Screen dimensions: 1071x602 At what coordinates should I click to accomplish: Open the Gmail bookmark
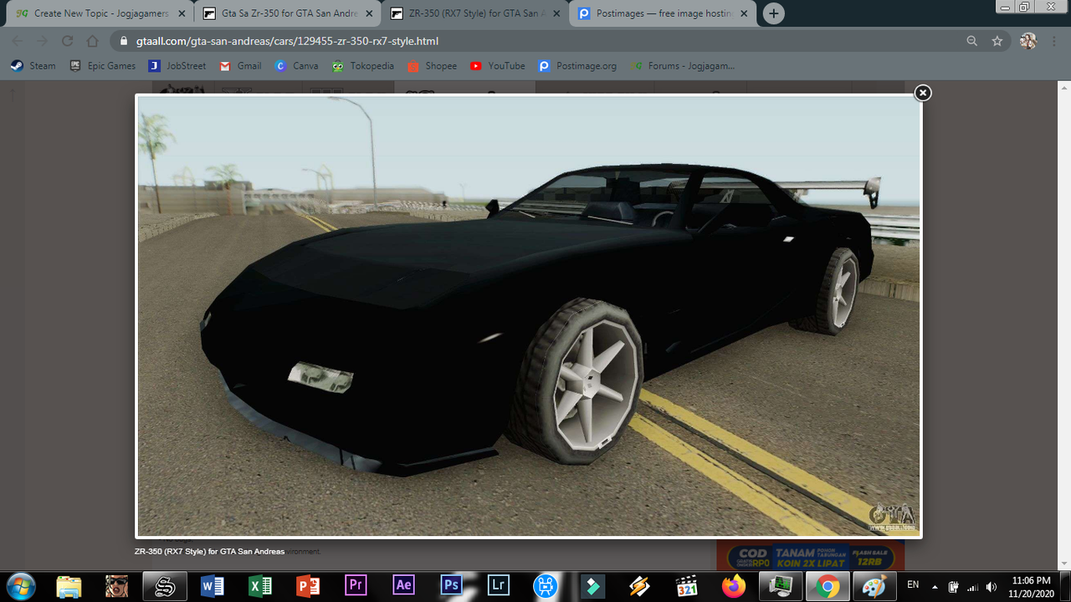click(240, 66)
